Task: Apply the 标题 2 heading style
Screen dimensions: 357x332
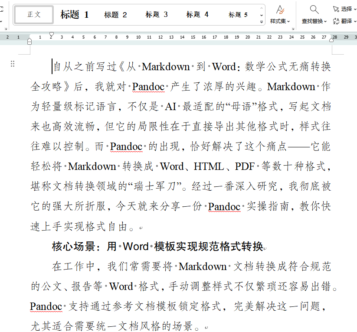Action: pyautogui.click(x=115, y=15)
